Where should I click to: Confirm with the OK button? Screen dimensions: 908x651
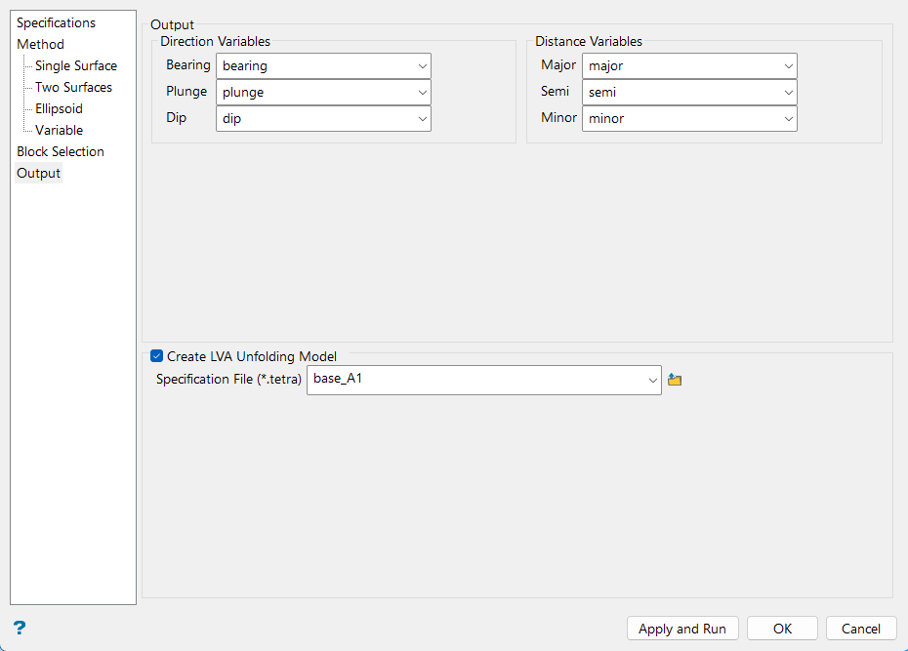pyautogui.click(x=782, y=629)
